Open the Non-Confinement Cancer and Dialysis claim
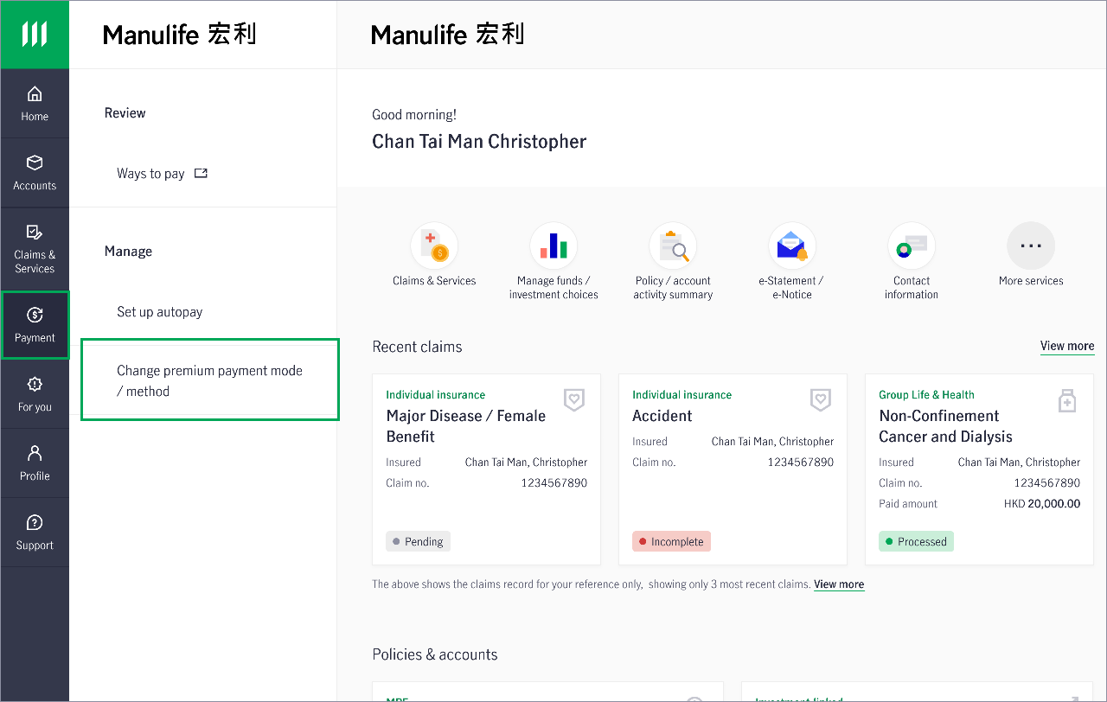This screenshot has height=702, width=1107. point(979,469)
